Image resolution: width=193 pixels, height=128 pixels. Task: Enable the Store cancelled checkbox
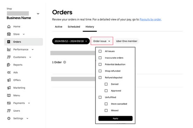(x=106, y=104)
